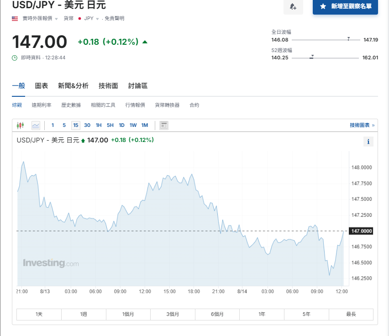Screen dimensions: 389x336
Task: Switch chart to area chart icon
Action: [36, 125]
